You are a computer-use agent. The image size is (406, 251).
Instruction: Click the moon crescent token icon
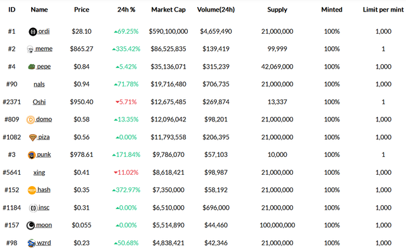point(30,226)
